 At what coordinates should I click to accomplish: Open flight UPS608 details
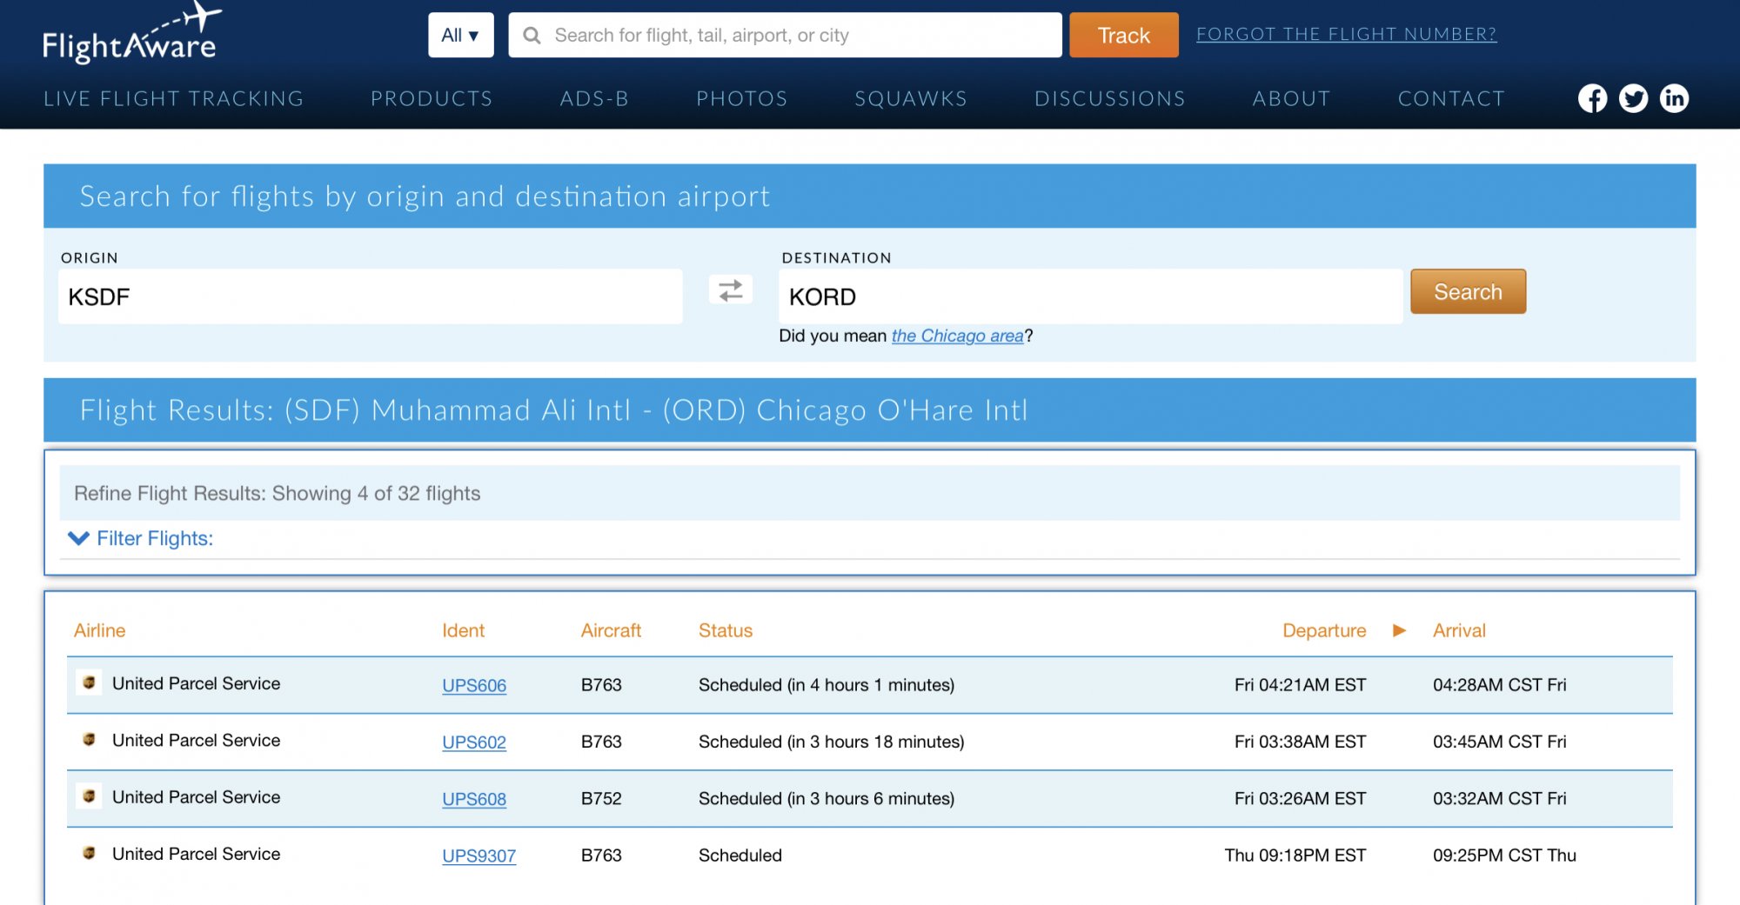click(473, 798)
